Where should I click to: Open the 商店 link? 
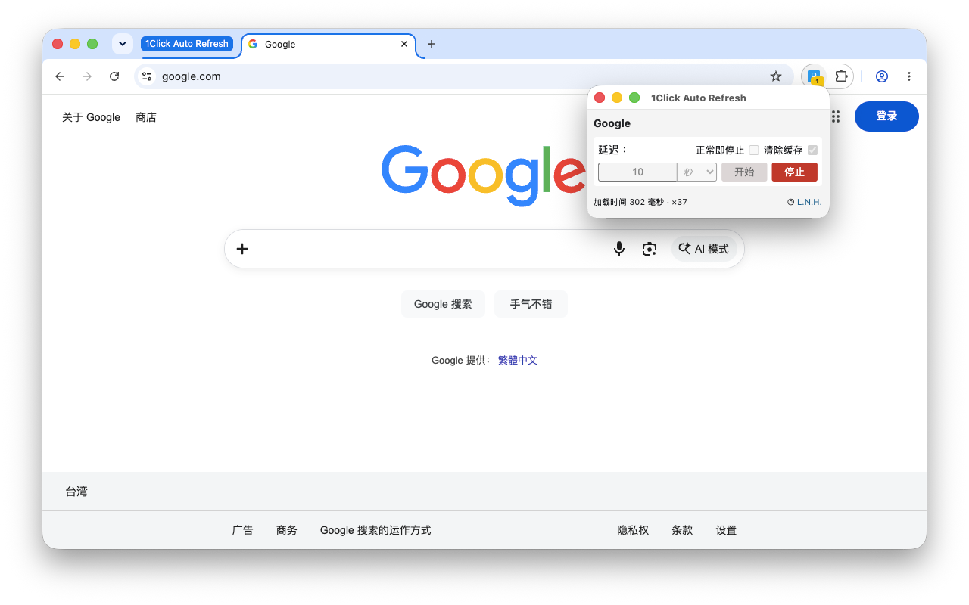coord(146,117)
